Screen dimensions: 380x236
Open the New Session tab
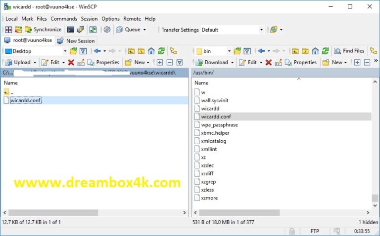point(76,41)
